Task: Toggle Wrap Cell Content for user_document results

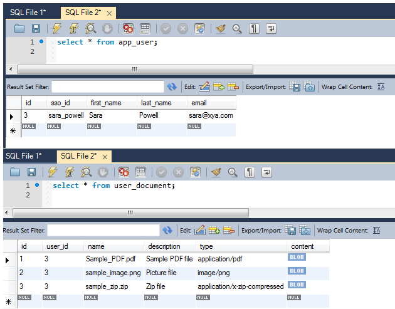Action: click(x=377, y=231)
